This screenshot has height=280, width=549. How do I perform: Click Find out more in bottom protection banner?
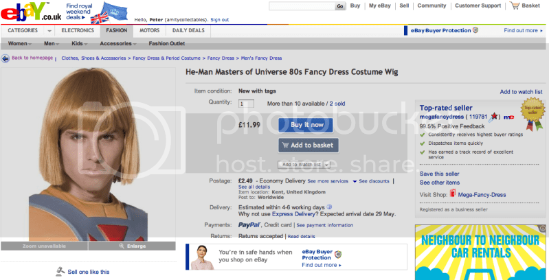coord(322,266)
